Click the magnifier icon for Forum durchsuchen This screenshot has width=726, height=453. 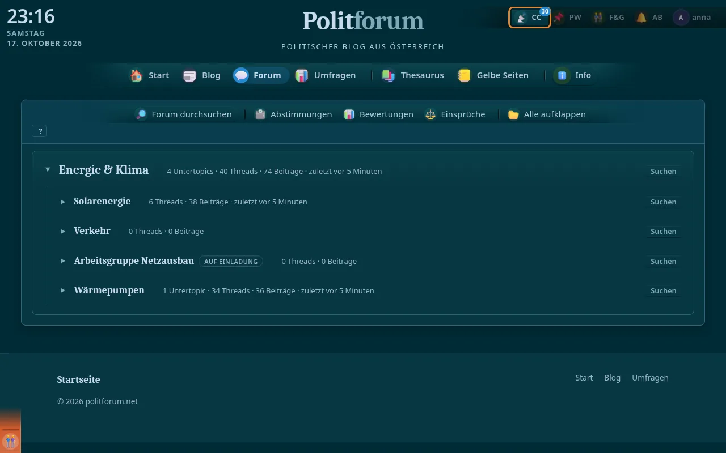tap(141, 114)
